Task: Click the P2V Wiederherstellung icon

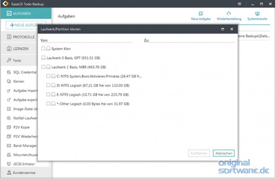Action: click(9, 137)
